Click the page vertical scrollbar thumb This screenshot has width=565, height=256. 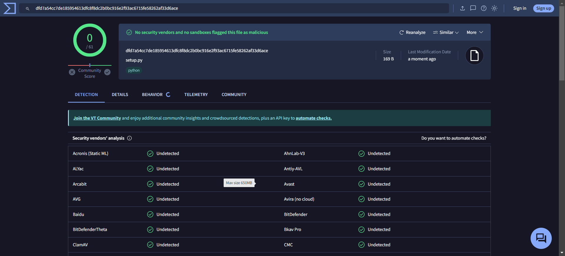pyautogui.click(x=562, y=43)
